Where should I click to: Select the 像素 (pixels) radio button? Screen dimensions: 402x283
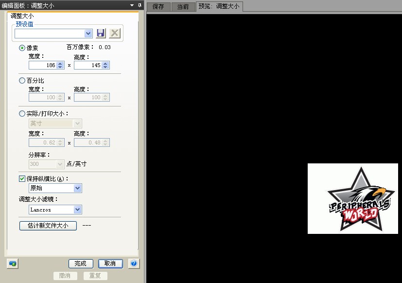(x=22, y=48)
